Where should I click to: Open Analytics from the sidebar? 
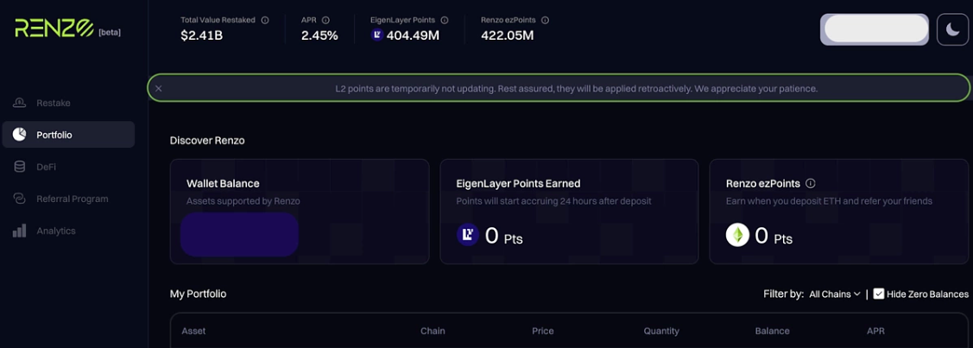(55, 231)
